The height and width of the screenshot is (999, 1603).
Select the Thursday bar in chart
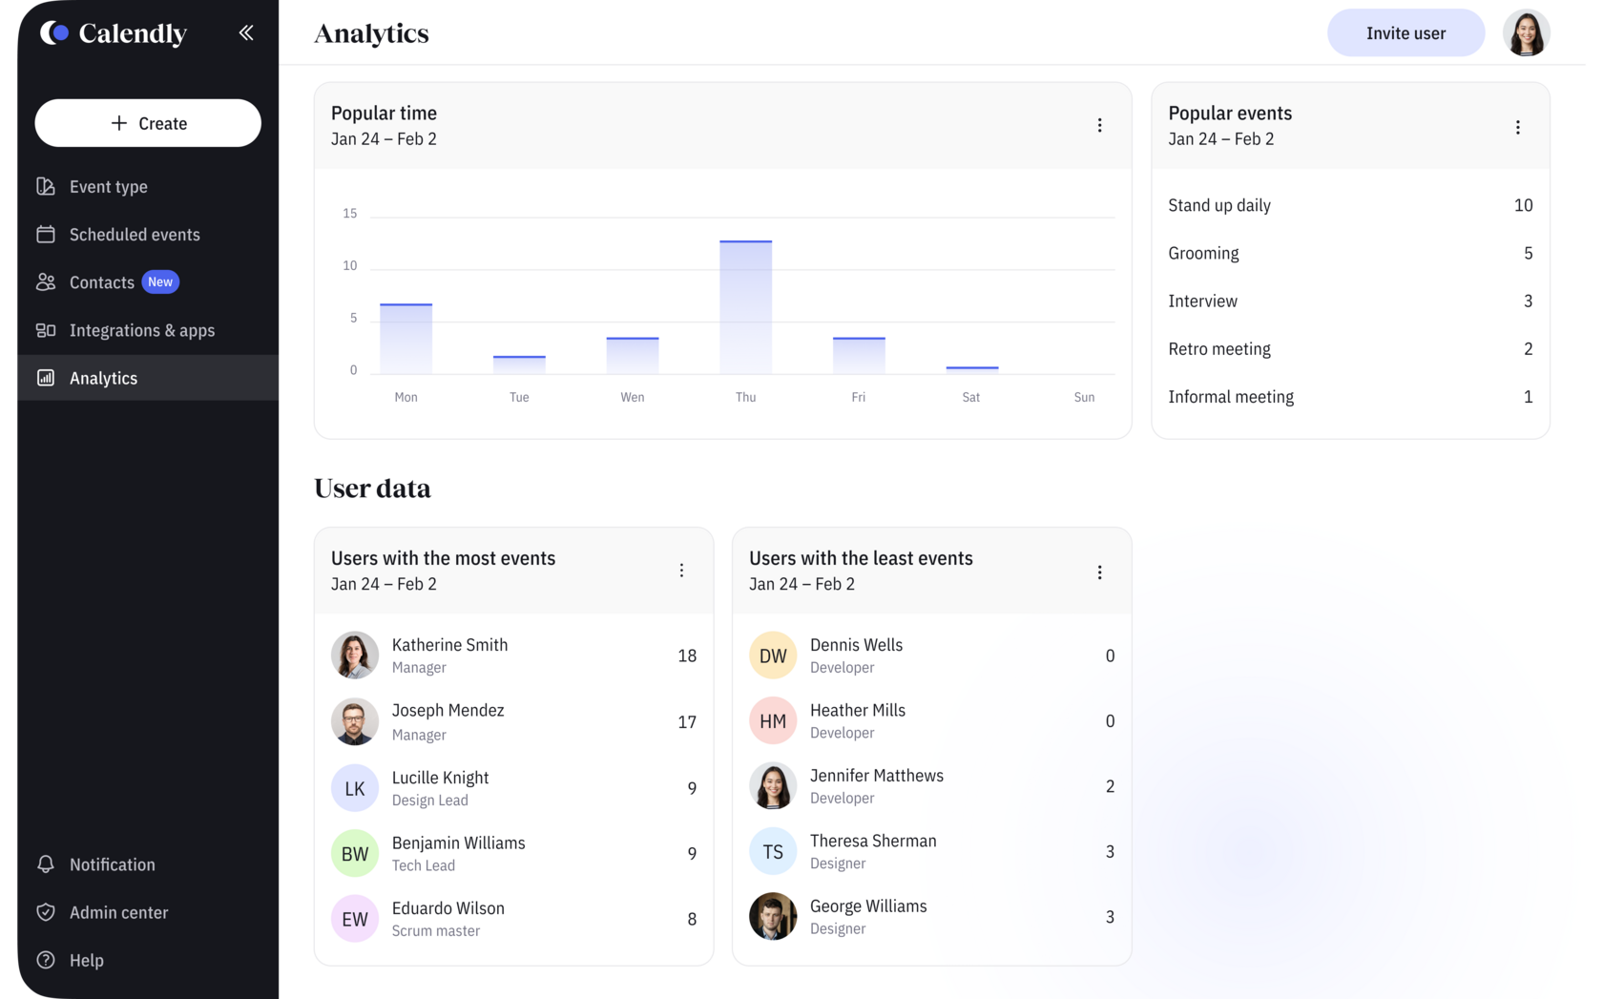745,306
